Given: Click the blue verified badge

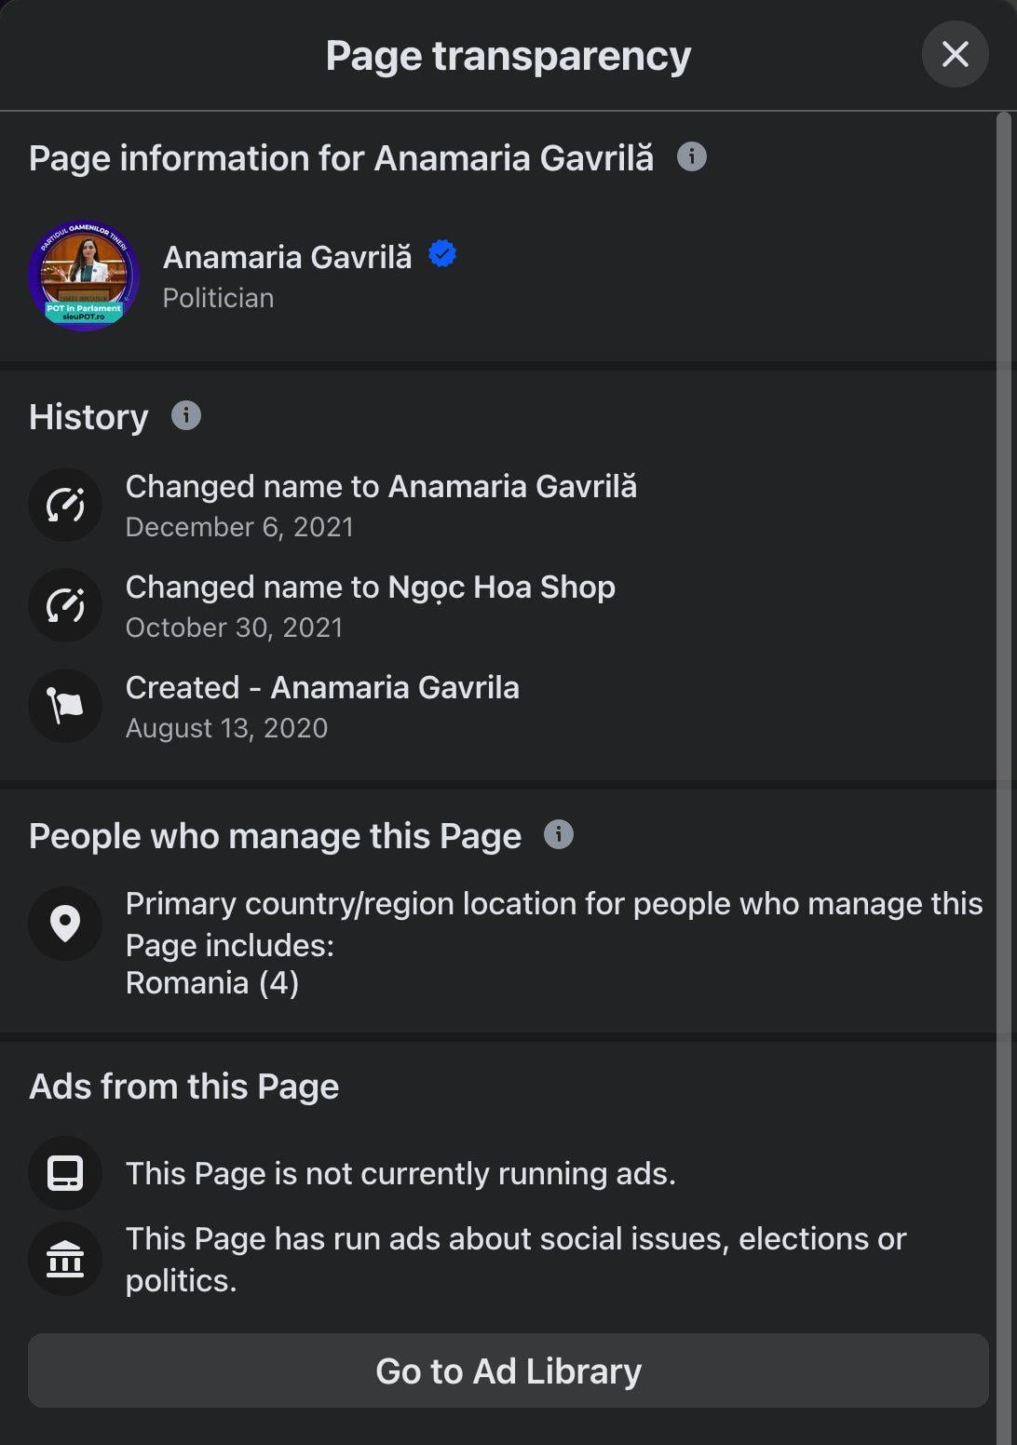Looking at the screenshot, I should point(442,254).
